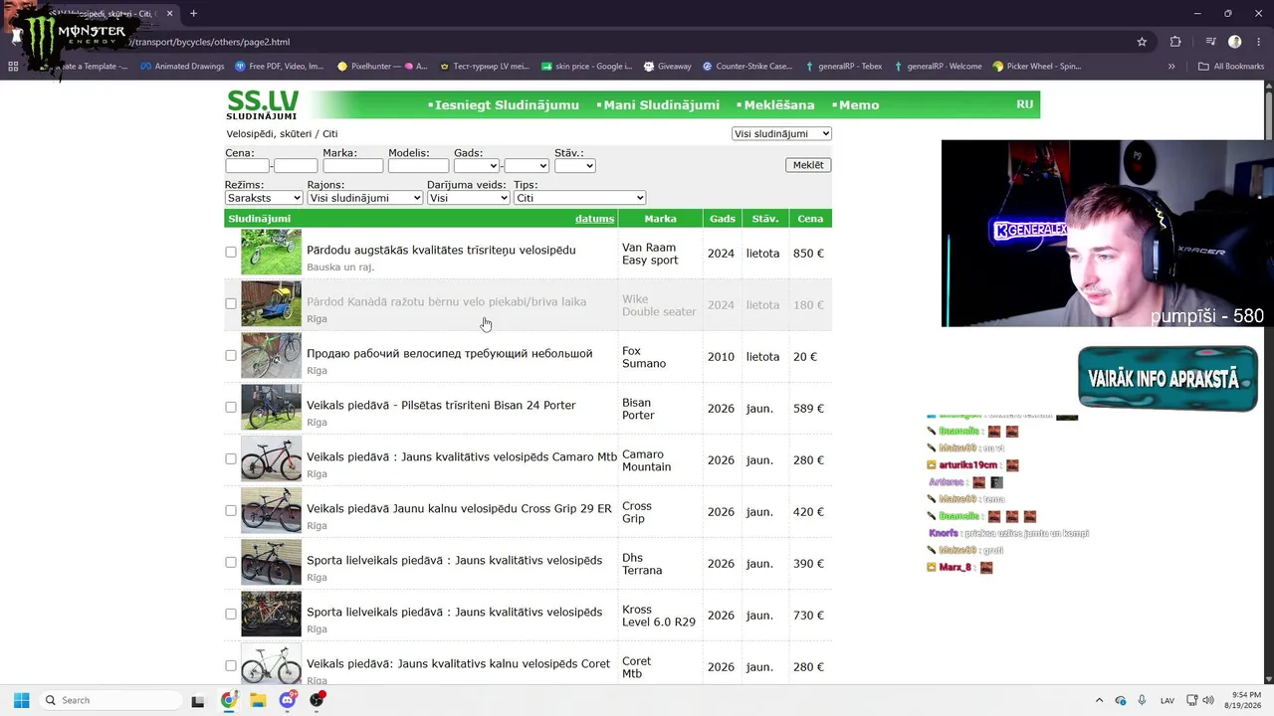Open the Gads from-year dropdown
The height and width of the screenshot is (716, 1274).
click(477, 166)
